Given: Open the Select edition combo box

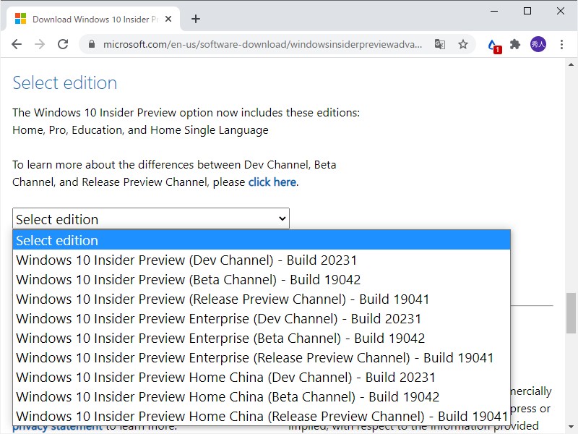Looking at the screenshot, I should pos(150,218).
